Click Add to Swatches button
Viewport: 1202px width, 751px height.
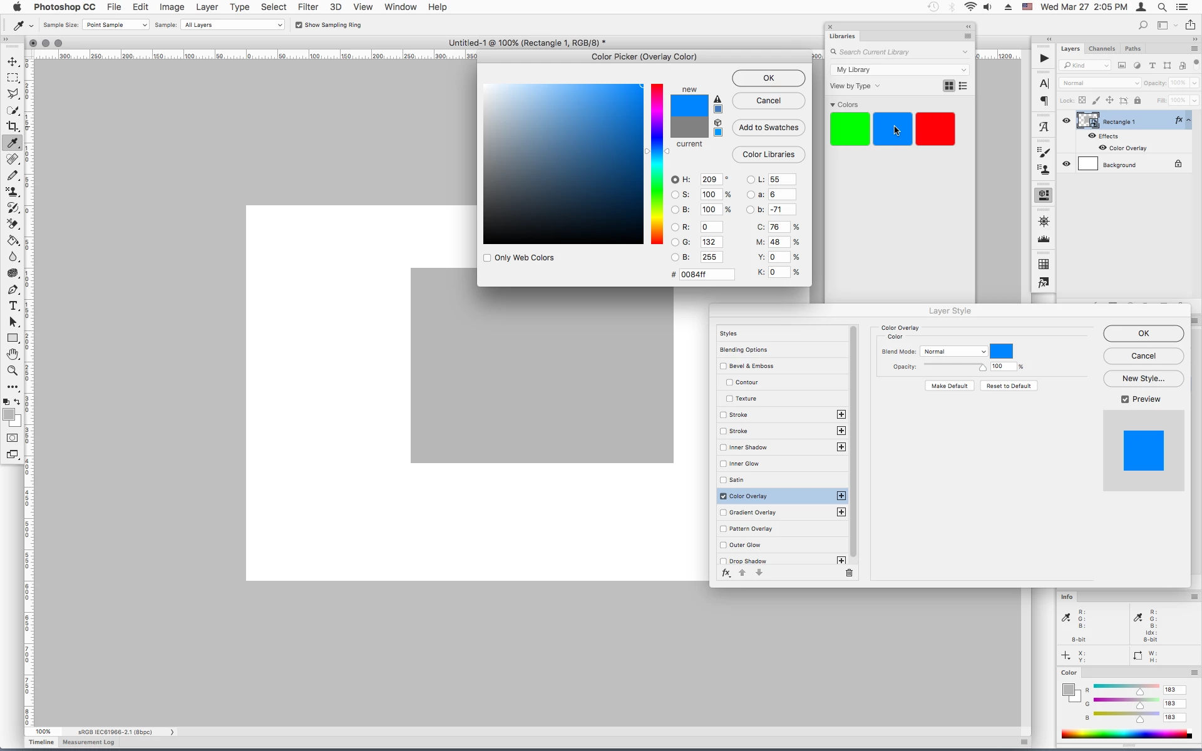[768, 128]
